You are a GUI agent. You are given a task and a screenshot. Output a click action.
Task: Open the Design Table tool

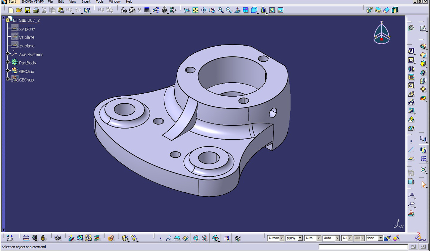point(147,10)
